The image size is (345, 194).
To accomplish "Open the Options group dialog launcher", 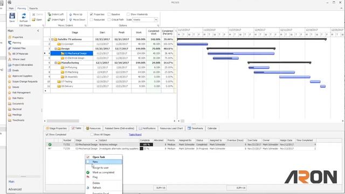I will tap(158, 25).
